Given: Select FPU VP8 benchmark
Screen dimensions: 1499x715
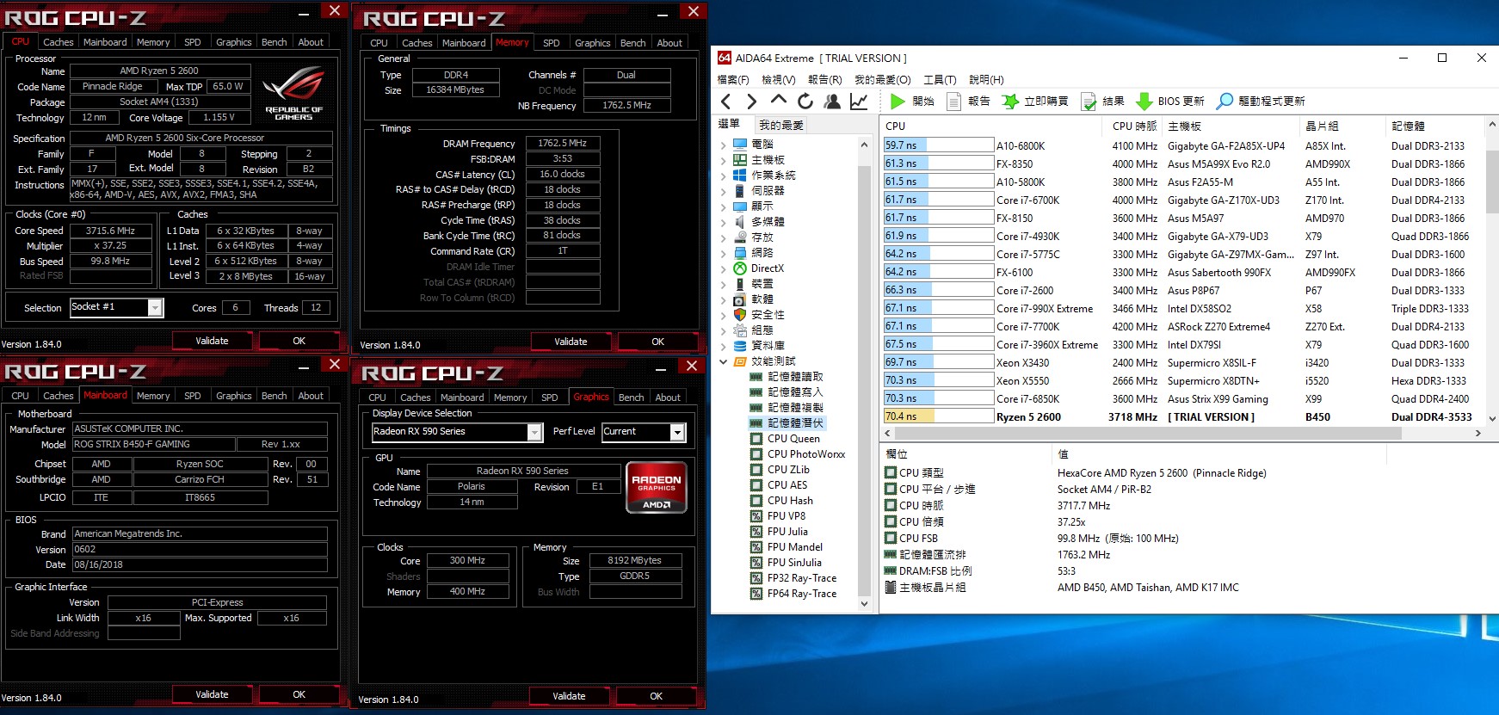Looking at the screenshot, I should 778,516.
